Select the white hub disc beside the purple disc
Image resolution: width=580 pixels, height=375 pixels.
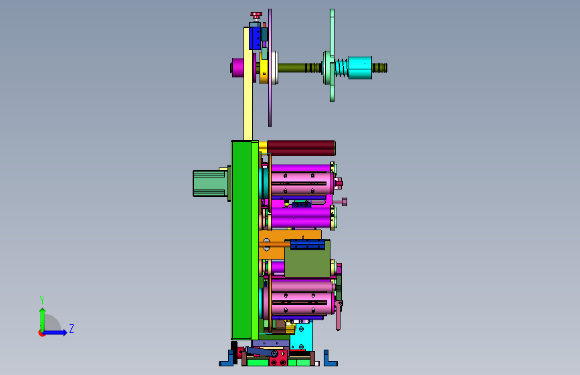tap(274, 67)
